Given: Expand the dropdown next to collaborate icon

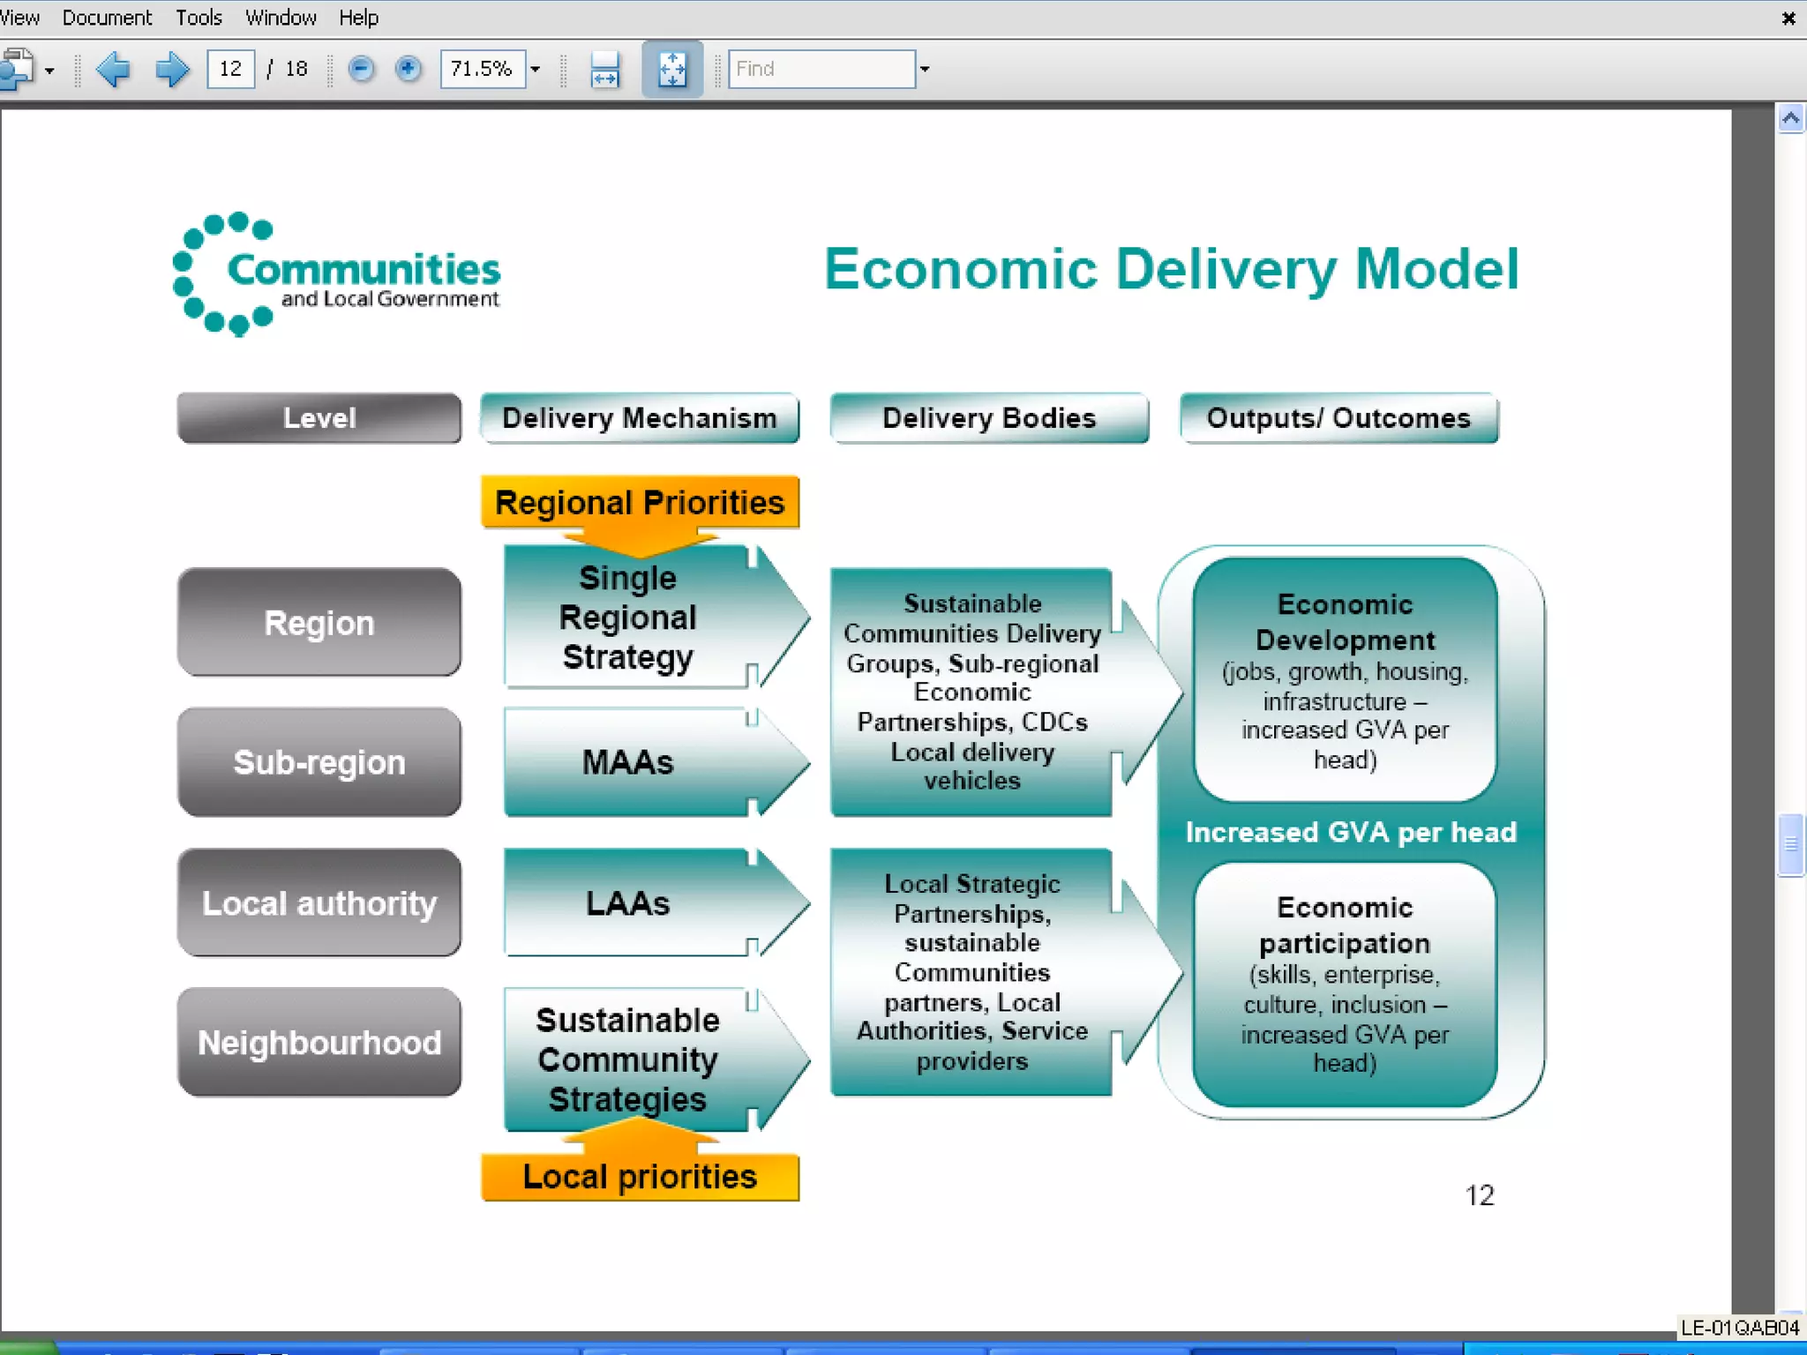Looking at the screenshot, I should point(49,71).
